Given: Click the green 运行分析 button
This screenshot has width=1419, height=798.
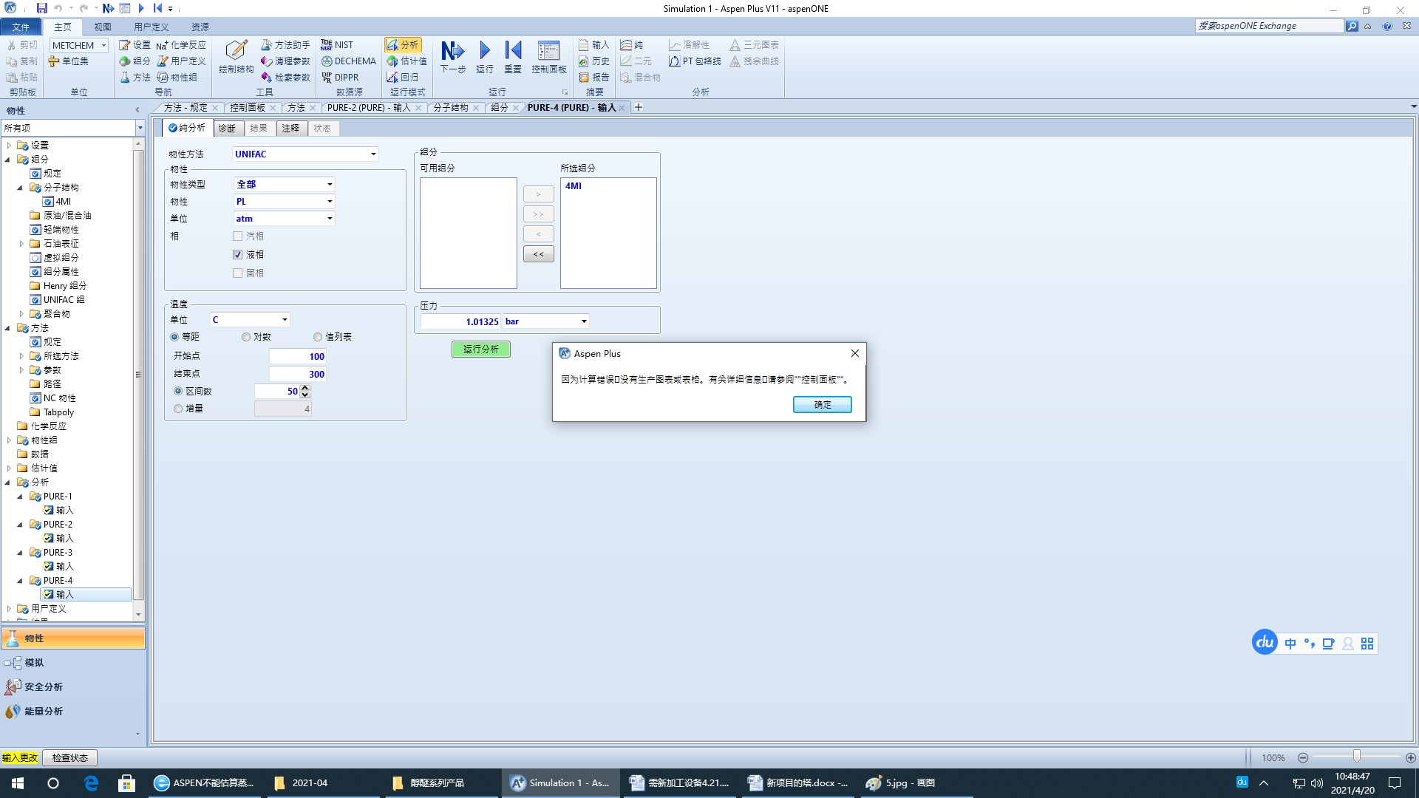Looking at the screenshot, I should click(480, 349).
